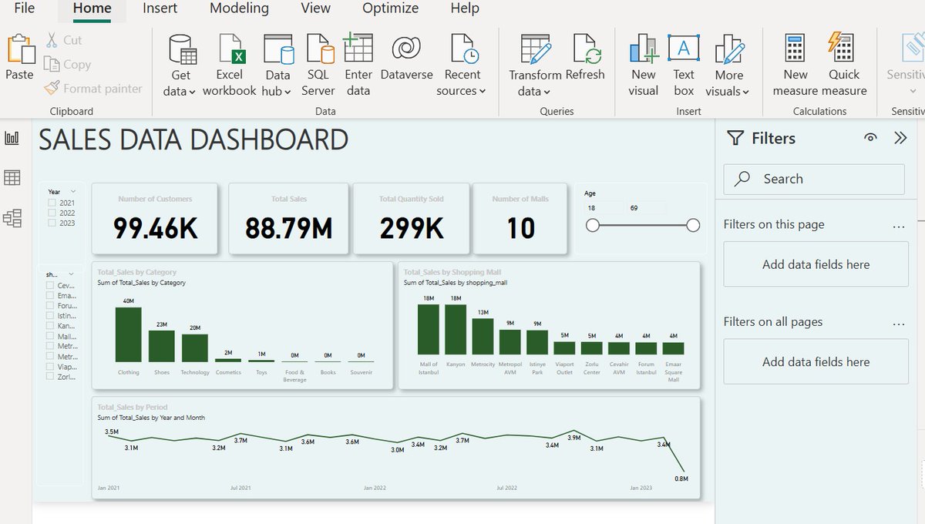Switch to the Optimize tab

coord(390,8)
